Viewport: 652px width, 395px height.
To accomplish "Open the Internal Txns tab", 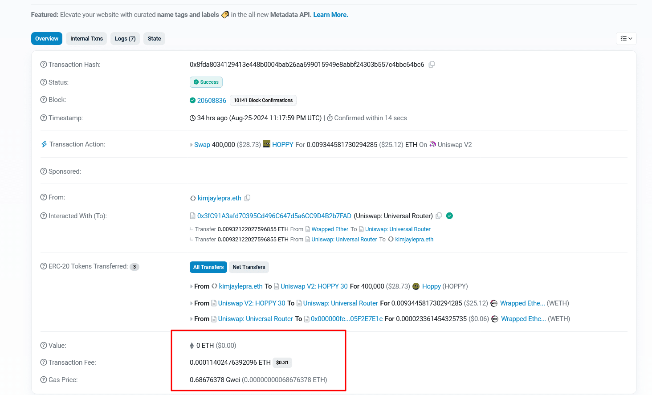I will (x=86, y=39).
